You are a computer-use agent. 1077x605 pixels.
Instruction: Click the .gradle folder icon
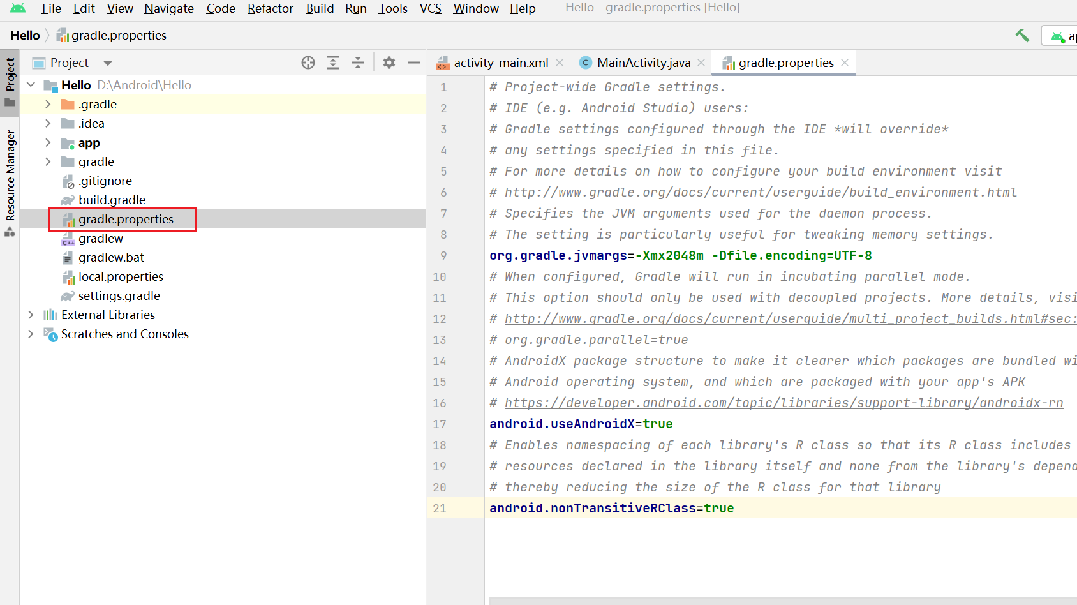click(x=68, y=104)
